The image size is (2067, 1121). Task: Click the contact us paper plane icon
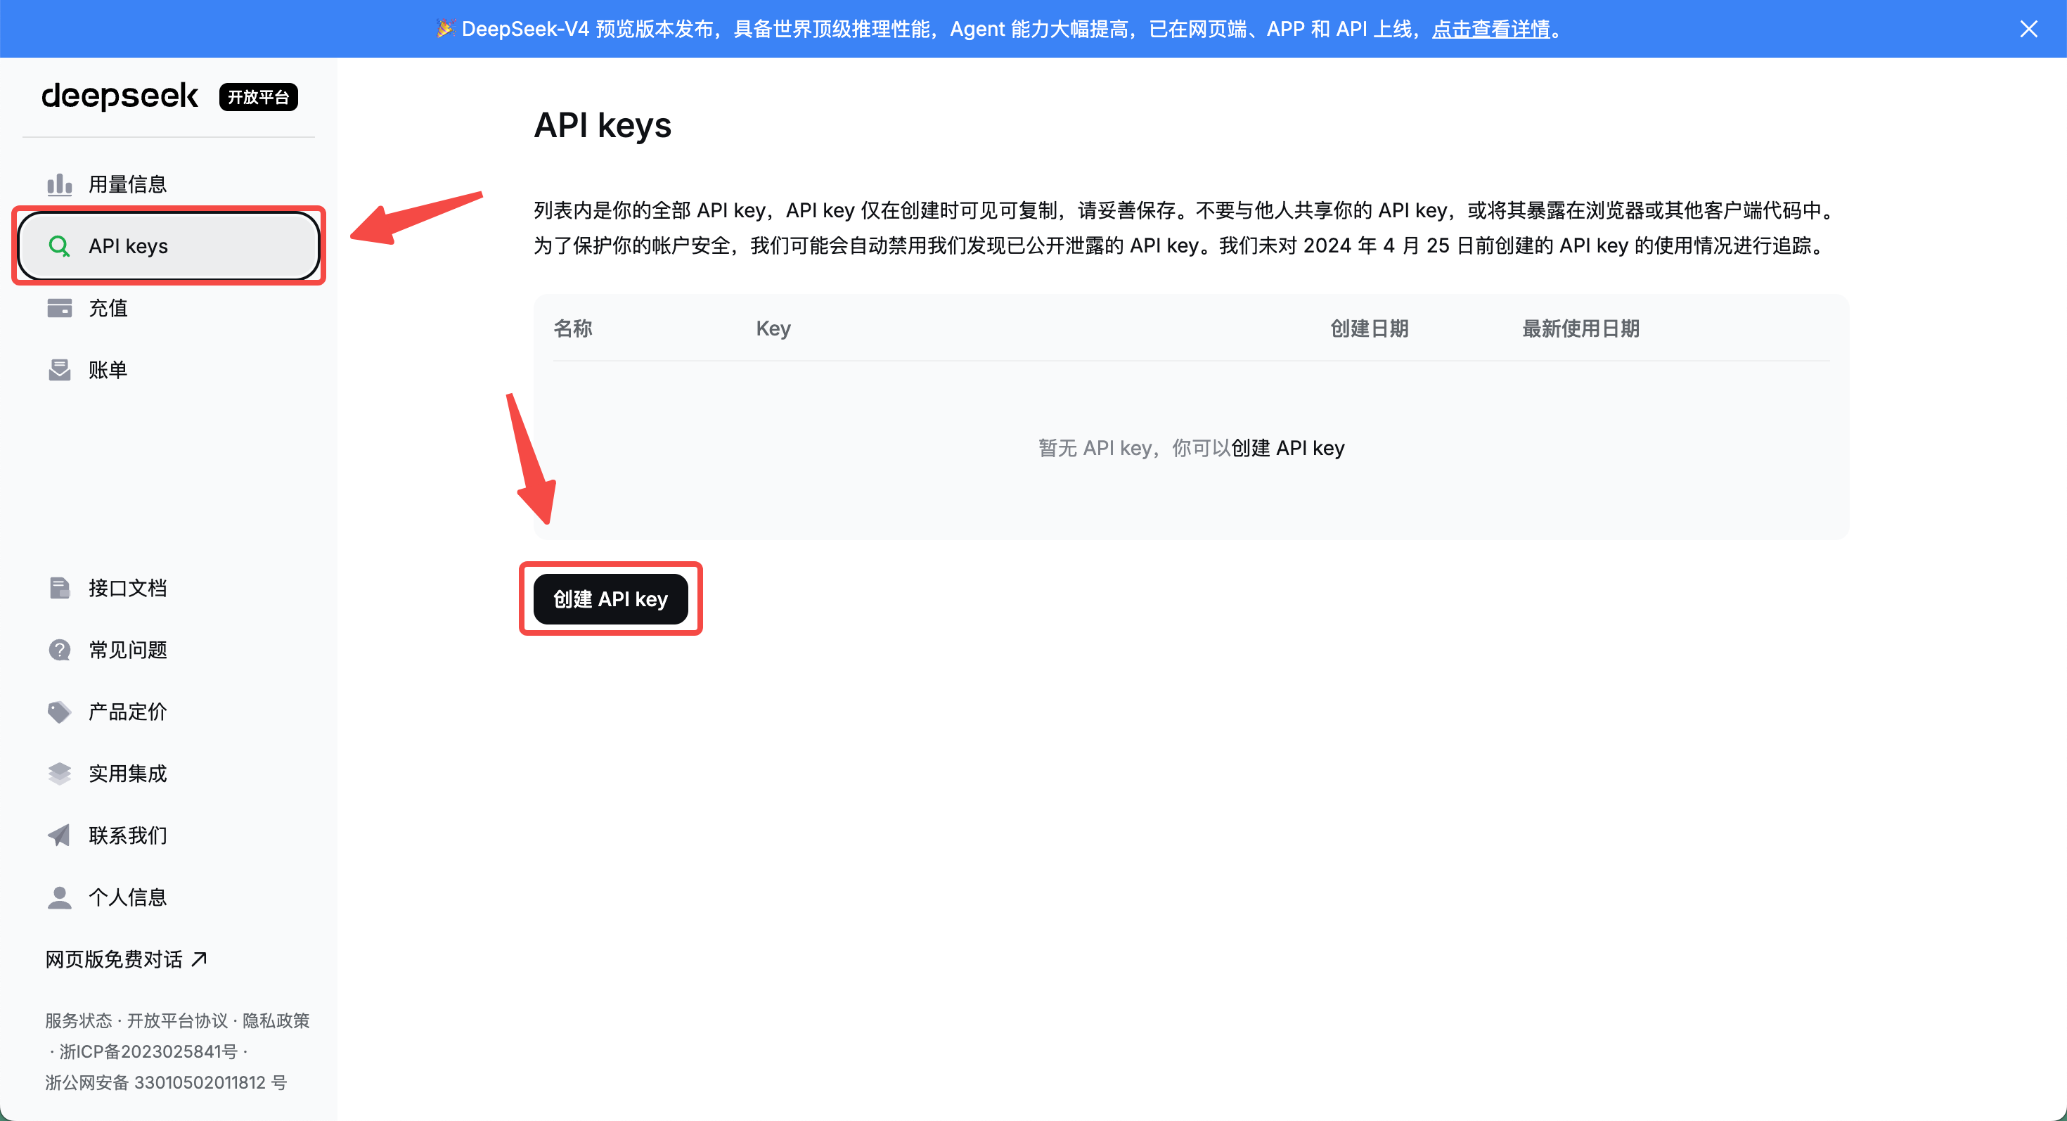pos(59,835)
